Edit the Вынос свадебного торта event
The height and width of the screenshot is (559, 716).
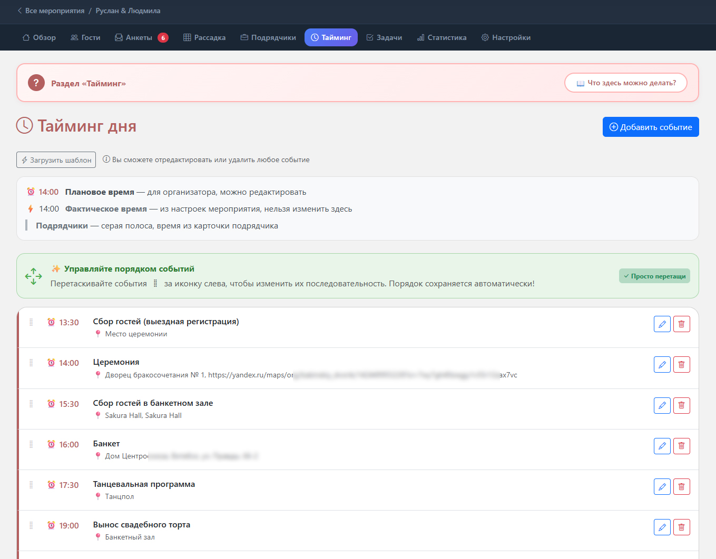[x=662, y=527]
